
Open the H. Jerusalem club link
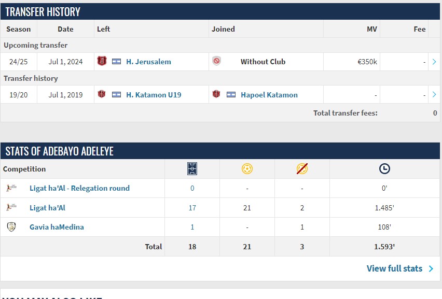148,62
